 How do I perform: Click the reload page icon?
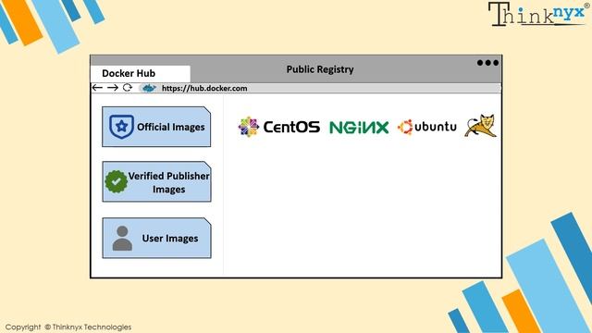(x=128, y=88)
